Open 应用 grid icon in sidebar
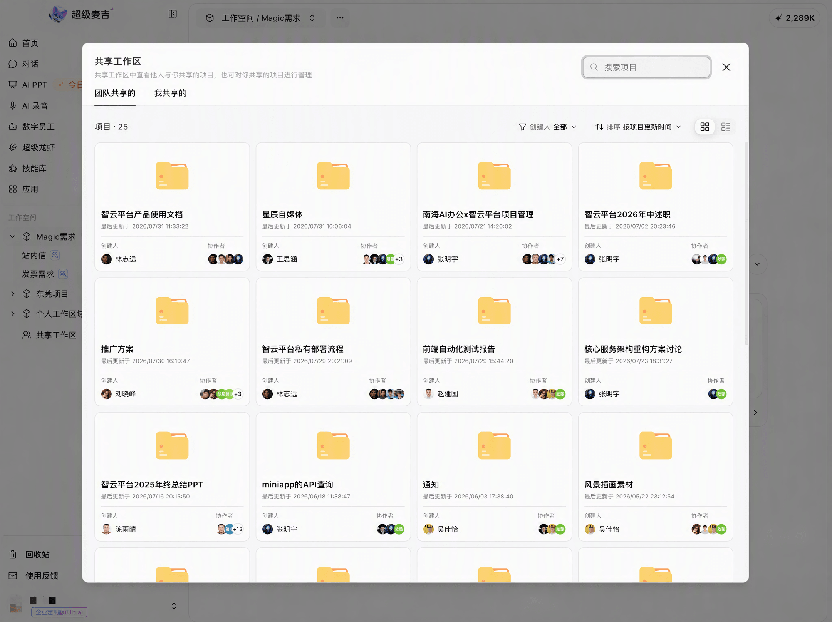This screenshot has width=832, height=622. click(13, 189)
